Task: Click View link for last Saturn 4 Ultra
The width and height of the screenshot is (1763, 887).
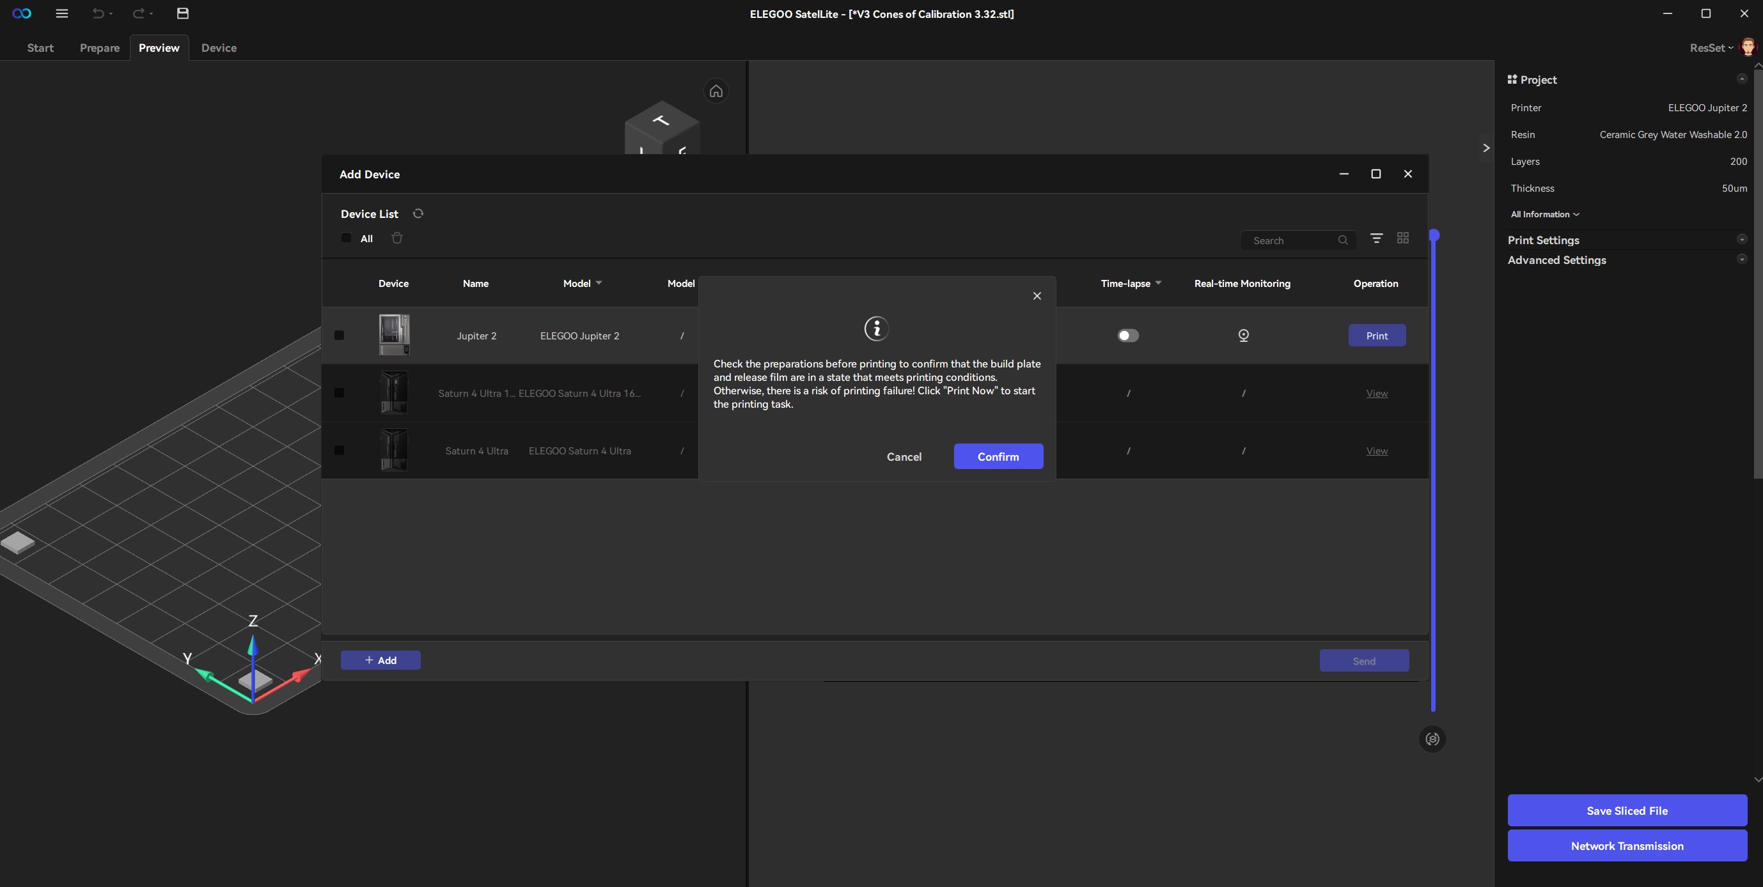Action: point(1377,451)
